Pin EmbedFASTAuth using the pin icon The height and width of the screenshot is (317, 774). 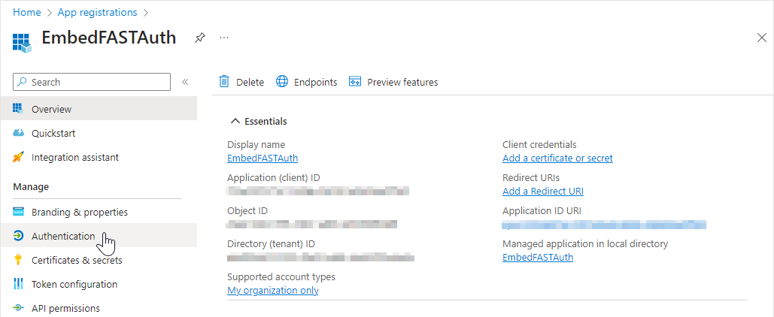(200, 38)
